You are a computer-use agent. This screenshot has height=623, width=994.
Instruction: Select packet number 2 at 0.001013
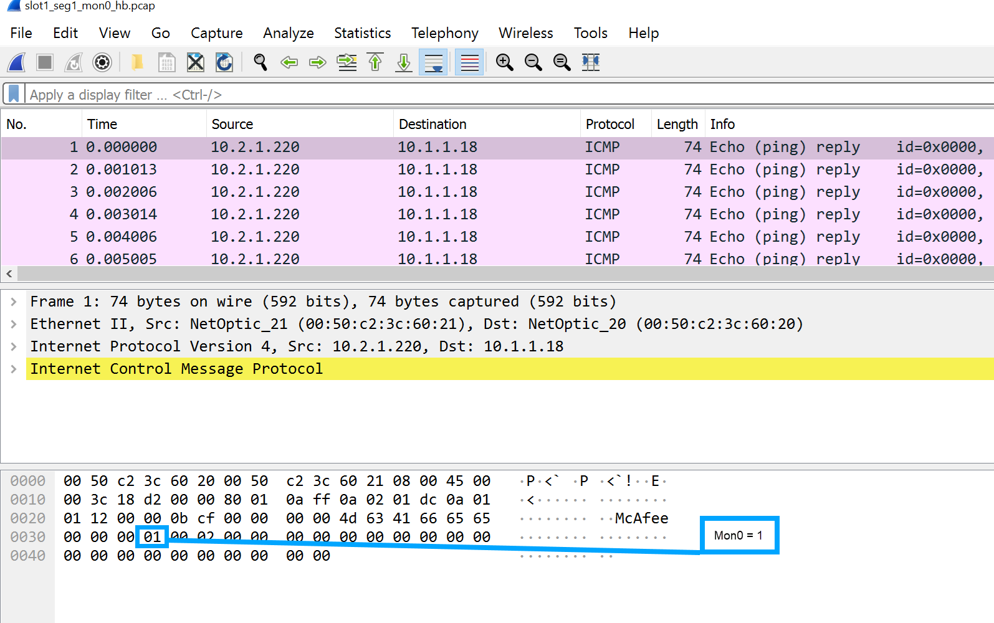pos(497,169)
